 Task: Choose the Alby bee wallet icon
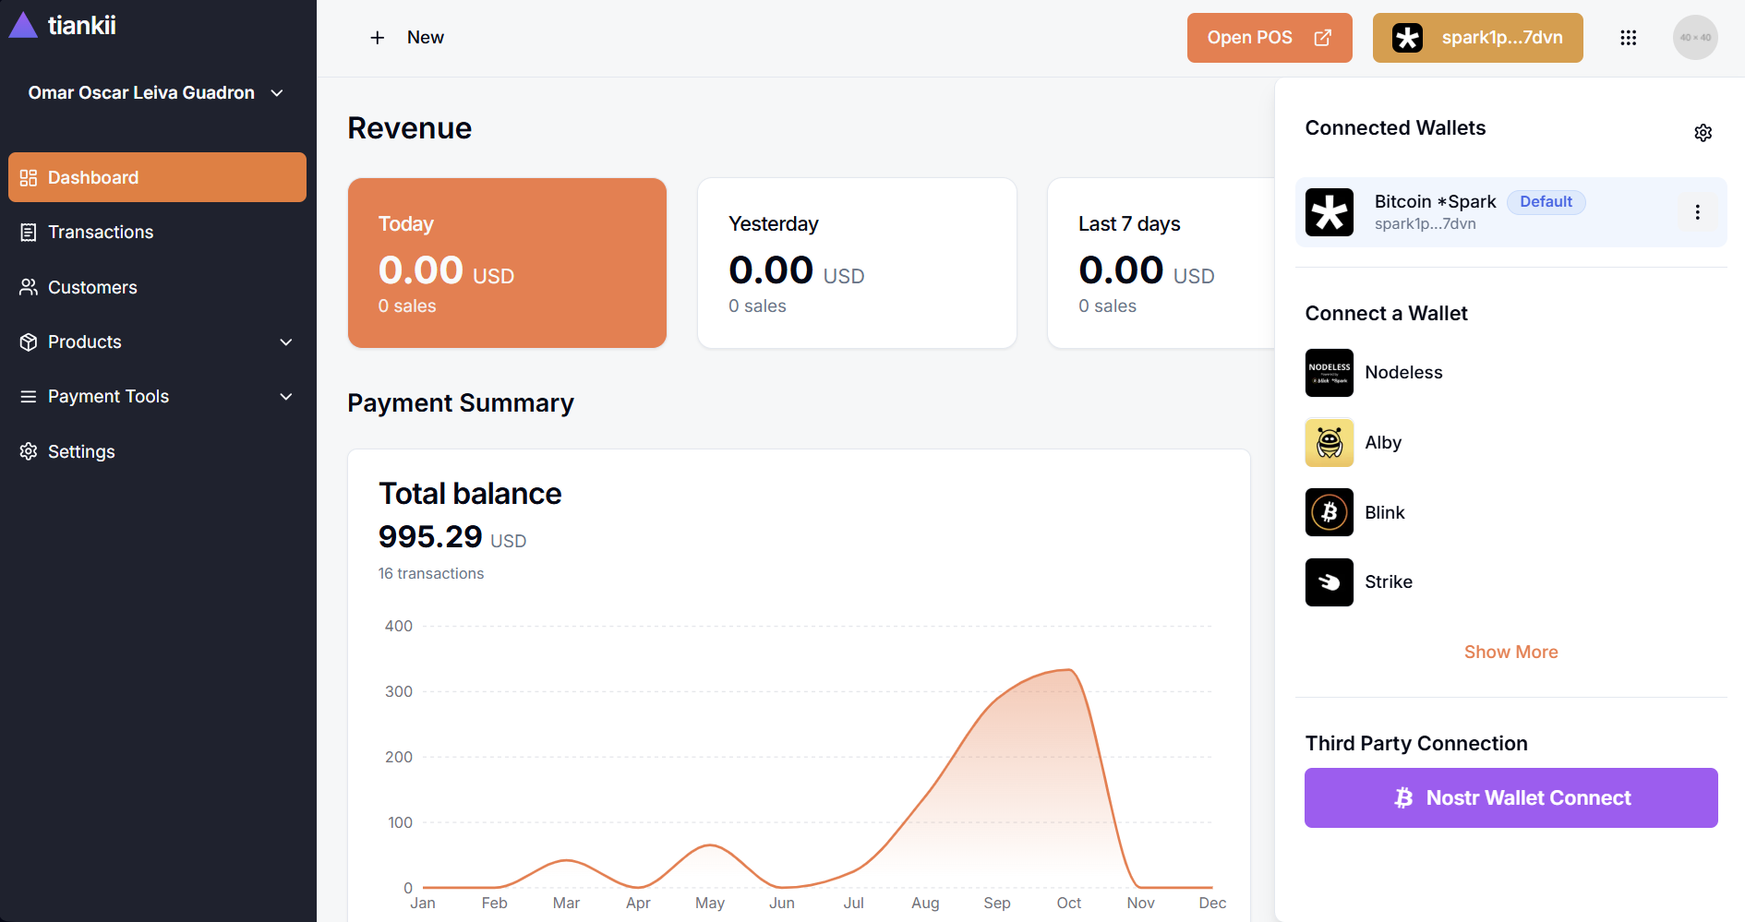(1329, 443)
